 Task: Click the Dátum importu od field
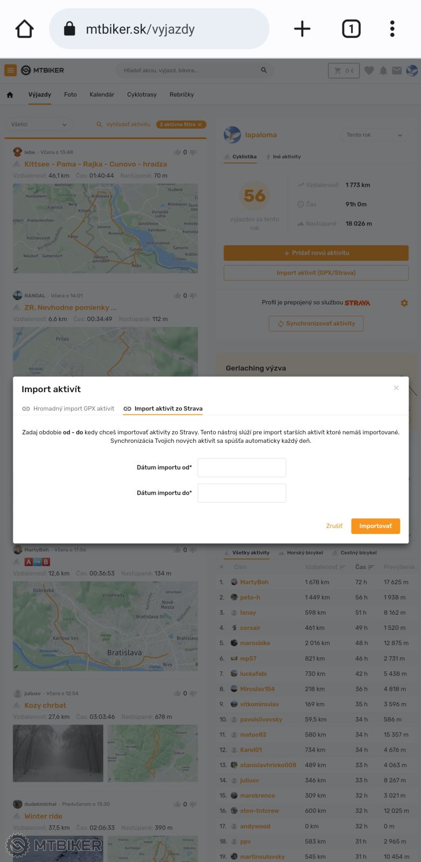pyautogui.click(x=242, y=468)
